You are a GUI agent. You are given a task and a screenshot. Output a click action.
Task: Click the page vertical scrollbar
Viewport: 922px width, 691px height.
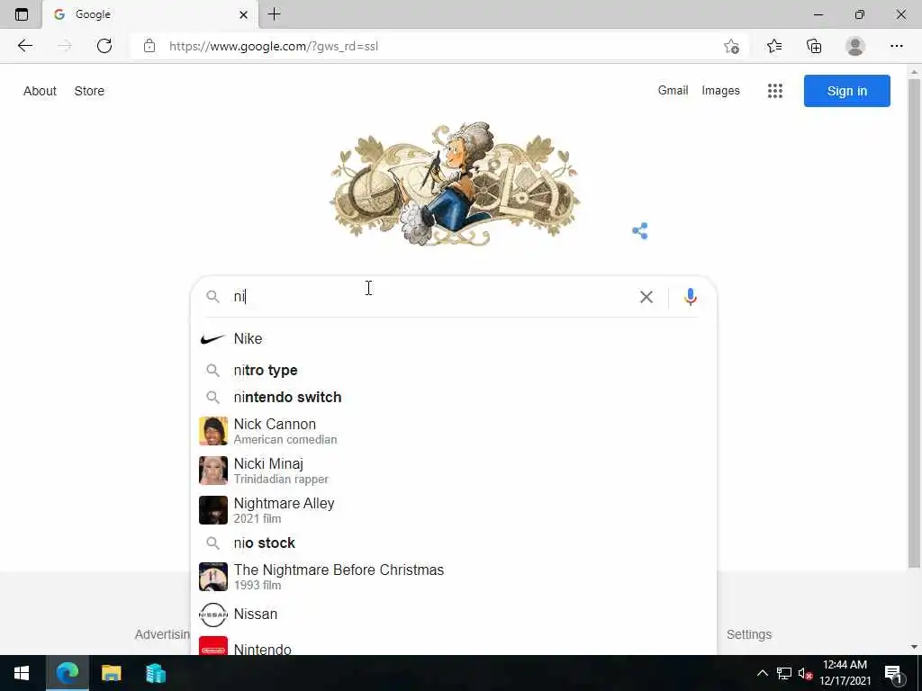(x=914, y=322)
